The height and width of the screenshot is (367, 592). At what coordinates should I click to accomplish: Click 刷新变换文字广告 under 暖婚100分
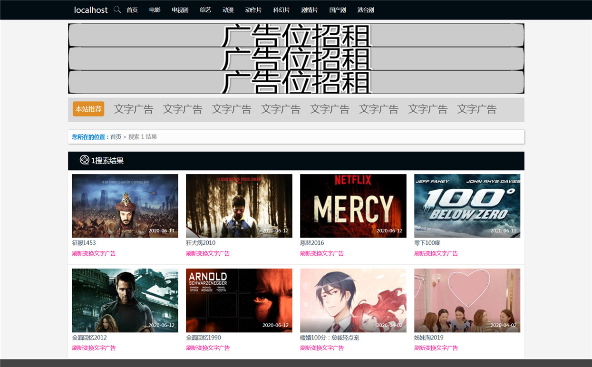[322, 348]
